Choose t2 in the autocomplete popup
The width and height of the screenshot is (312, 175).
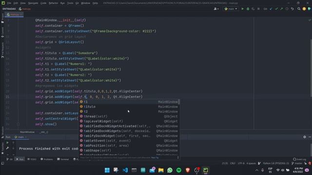point(129,111)
